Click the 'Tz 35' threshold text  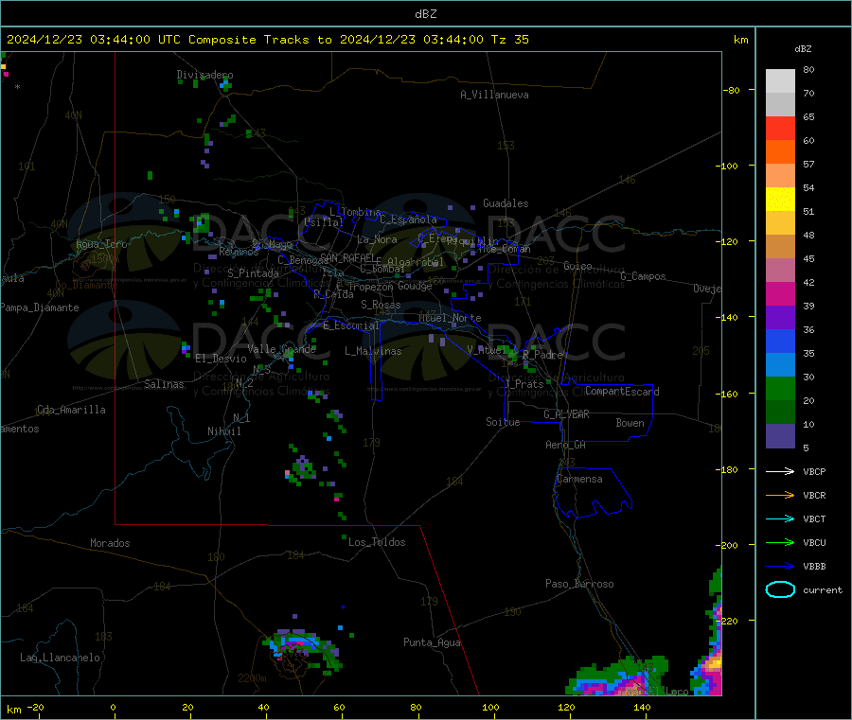(509, 40)
